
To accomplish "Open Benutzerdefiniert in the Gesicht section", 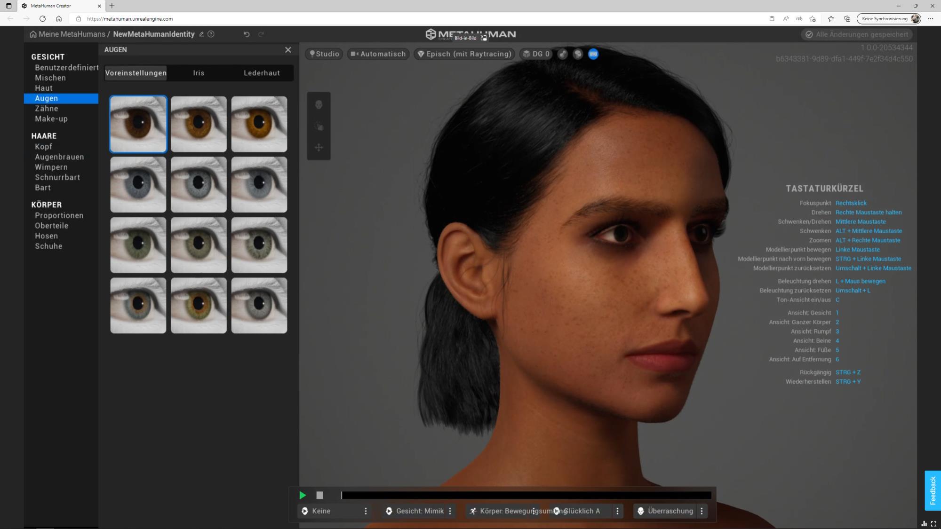I will pos(66,68).
